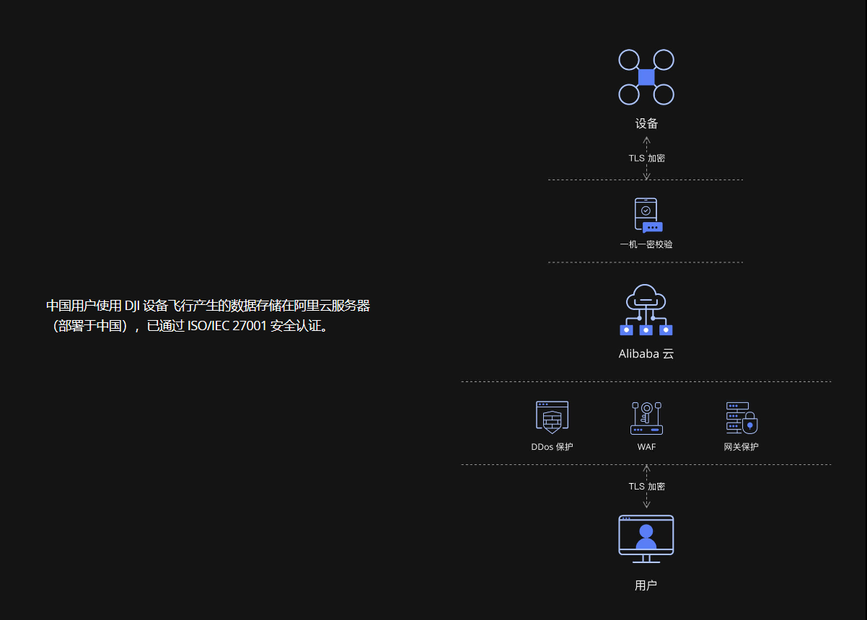Image resolution: width=867 pixels, height=620 pixels.
Task: Click the phone verification icon
Action: click(x=646, y=215)
